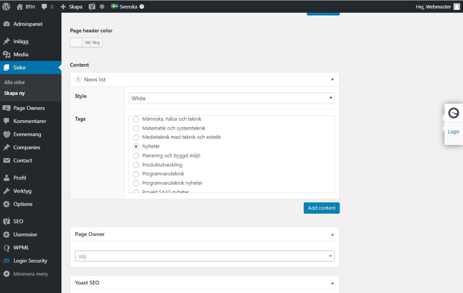Viewport: 463px width, 293px height.
Task: Click the Login link on side widget
Action: point(454,131)
